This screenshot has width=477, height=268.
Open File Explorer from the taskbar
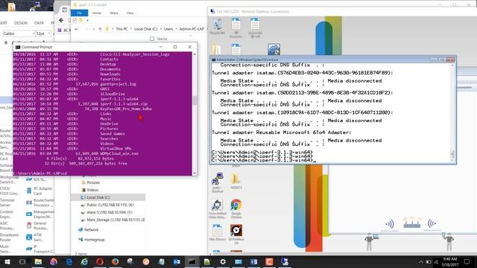(x=38, y=261)
